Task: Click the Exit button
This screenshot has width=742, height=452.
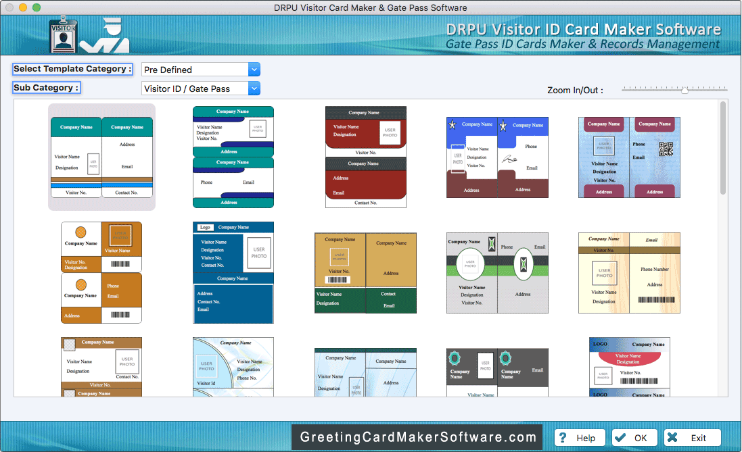Action: [x=693, y=438]
